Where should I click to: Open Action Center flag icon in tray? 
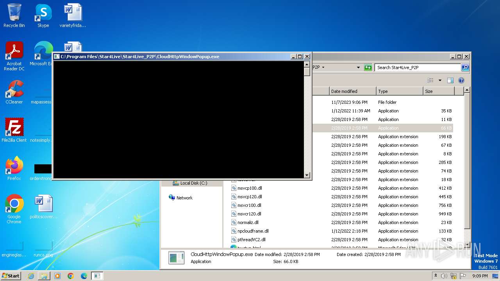(463, 276)
